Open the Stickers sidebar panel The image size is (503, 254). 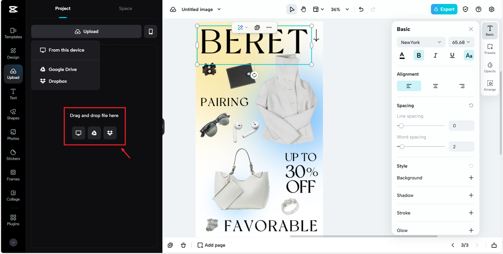coord(13,155)
